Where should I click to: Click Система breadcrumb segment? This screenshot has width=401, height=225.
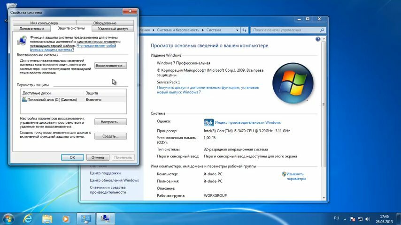pos(214,30)
